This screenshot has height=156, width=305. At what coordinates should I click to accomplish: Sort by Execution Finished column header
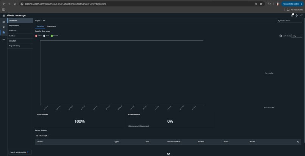click(x=174, y=142)
